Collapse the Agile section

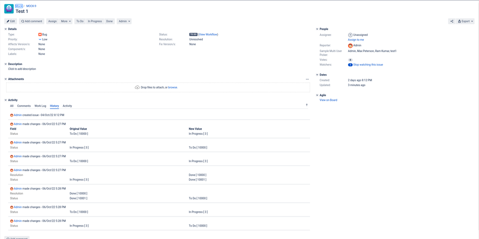[x=317, y=95]
